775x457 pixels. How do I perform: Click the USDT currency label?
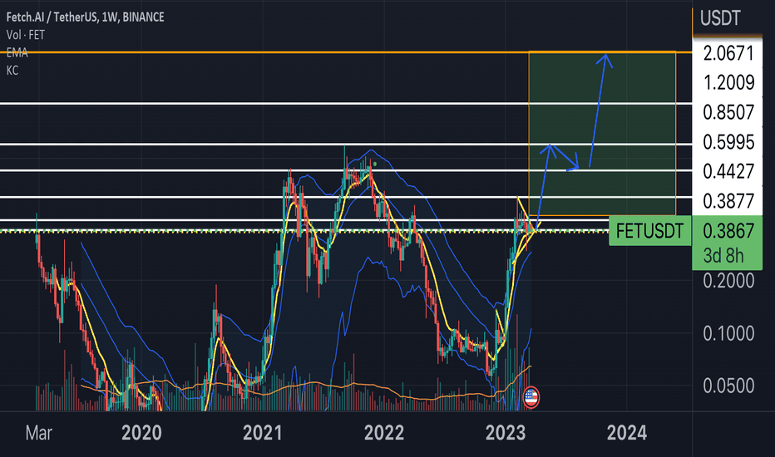coord(720,19)
